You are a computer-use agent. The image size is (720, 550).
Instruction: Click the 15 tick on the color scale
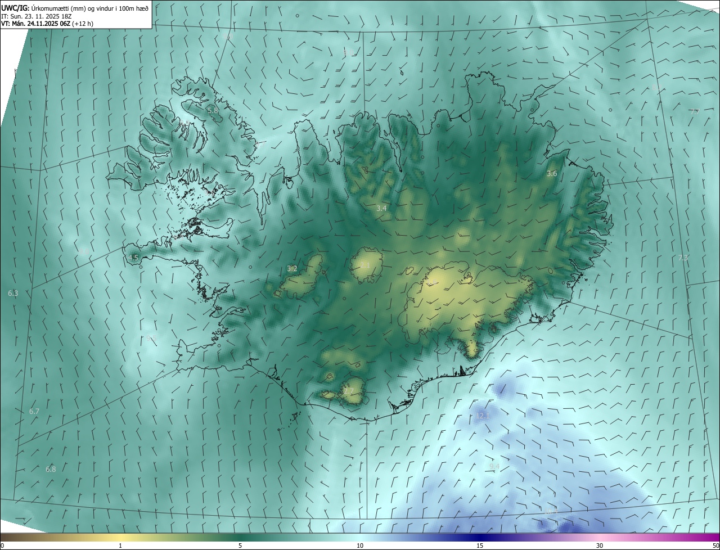pyautogui.click(x=480, y=546)
